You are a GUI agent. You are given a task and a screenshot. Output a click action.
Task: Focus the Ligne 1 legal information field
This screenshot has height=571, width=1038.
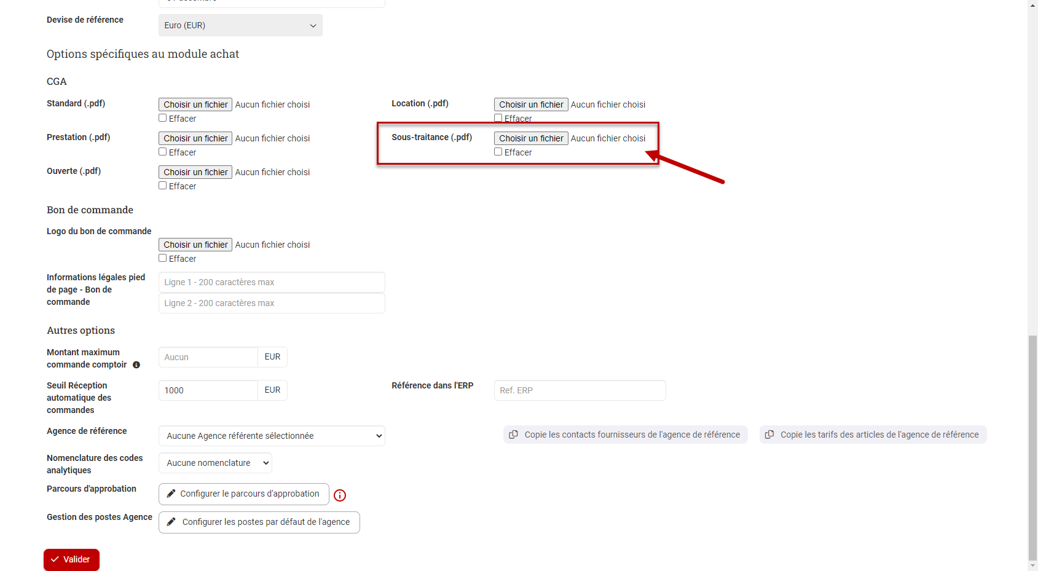[272, 282]
